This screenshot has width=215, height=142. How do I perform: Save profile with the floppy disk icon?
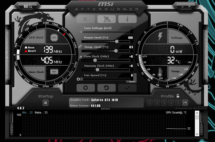(x=185, y=103)
